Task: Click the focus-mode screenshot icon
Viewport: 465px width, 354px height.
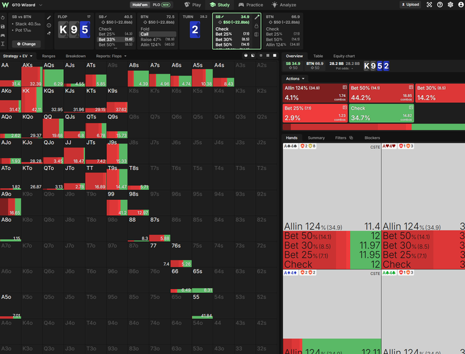Action: click(429, 5)
